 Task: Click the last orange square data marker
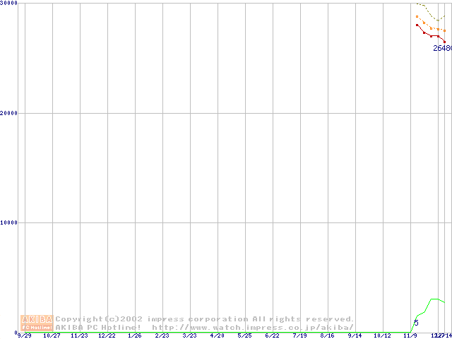[444, 31]
